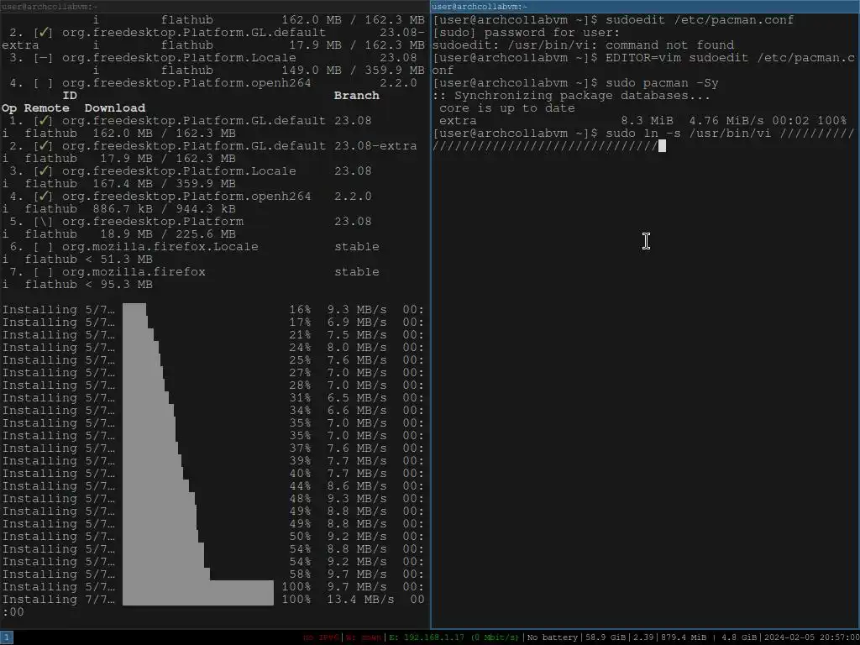This screenshot has width=860, height=645.
Task: Click the 'No battery' status entry
Action: pos(553,638)
